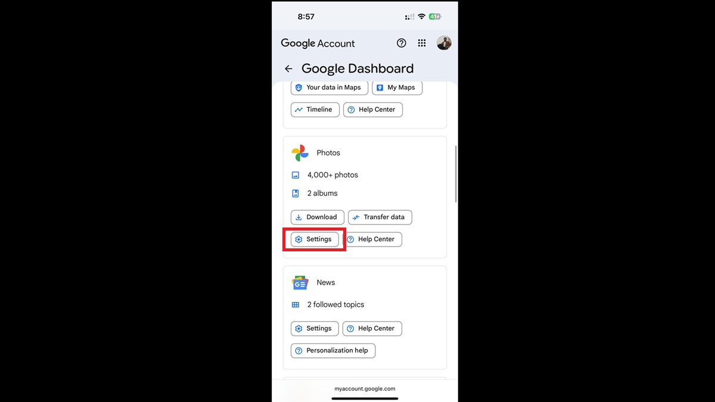Screen dimensions: 715x402
Task: Click the Google Photos pinwheel icon
Action: [x=300, y=153]
